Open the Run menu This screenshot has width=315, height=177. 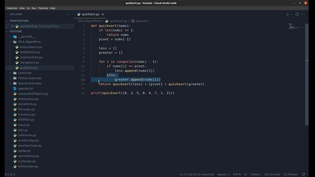(34, 8)
